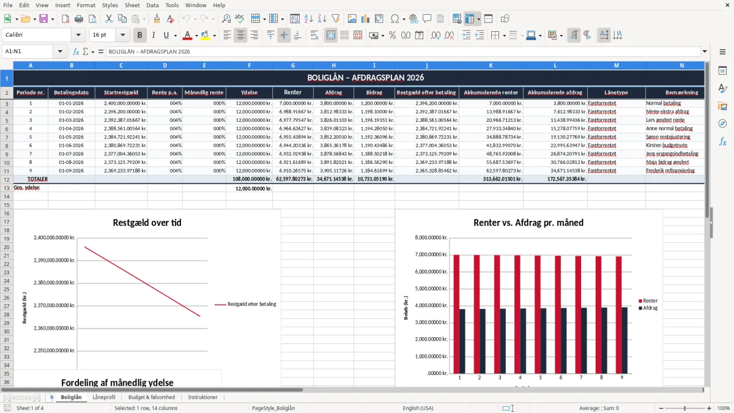Switch to the Budget & følsomhed tab

click(x=152, y=397)
